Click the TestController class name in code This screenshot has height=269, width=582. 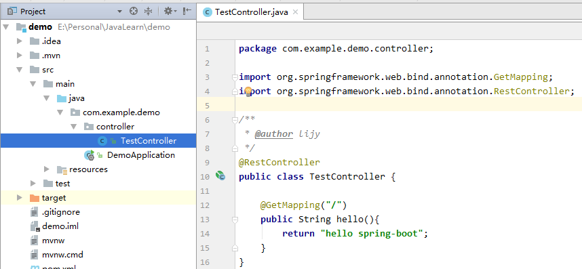tap(347, 177)
